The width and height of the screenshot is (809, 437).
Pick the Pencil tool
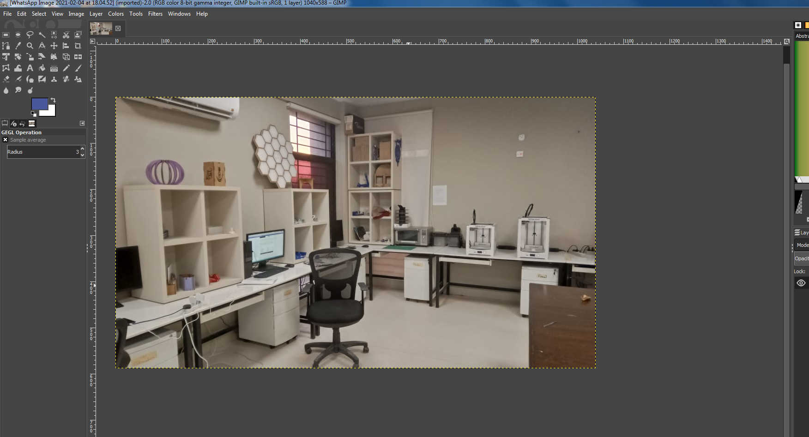coord(66,68)
